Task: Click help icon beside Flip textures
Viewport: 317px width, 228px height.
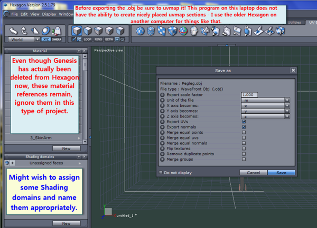Action: tap(162, 148)
